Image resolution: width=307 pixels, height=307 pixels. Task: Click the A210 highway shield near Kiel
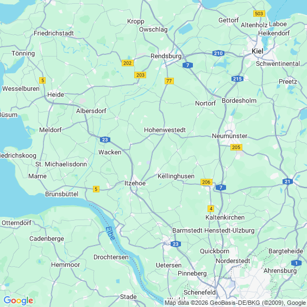218,53
